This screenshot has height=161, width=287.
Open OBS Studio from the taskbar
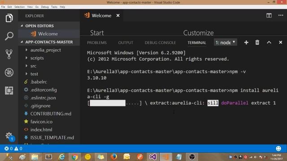click(x=192, y=157)
